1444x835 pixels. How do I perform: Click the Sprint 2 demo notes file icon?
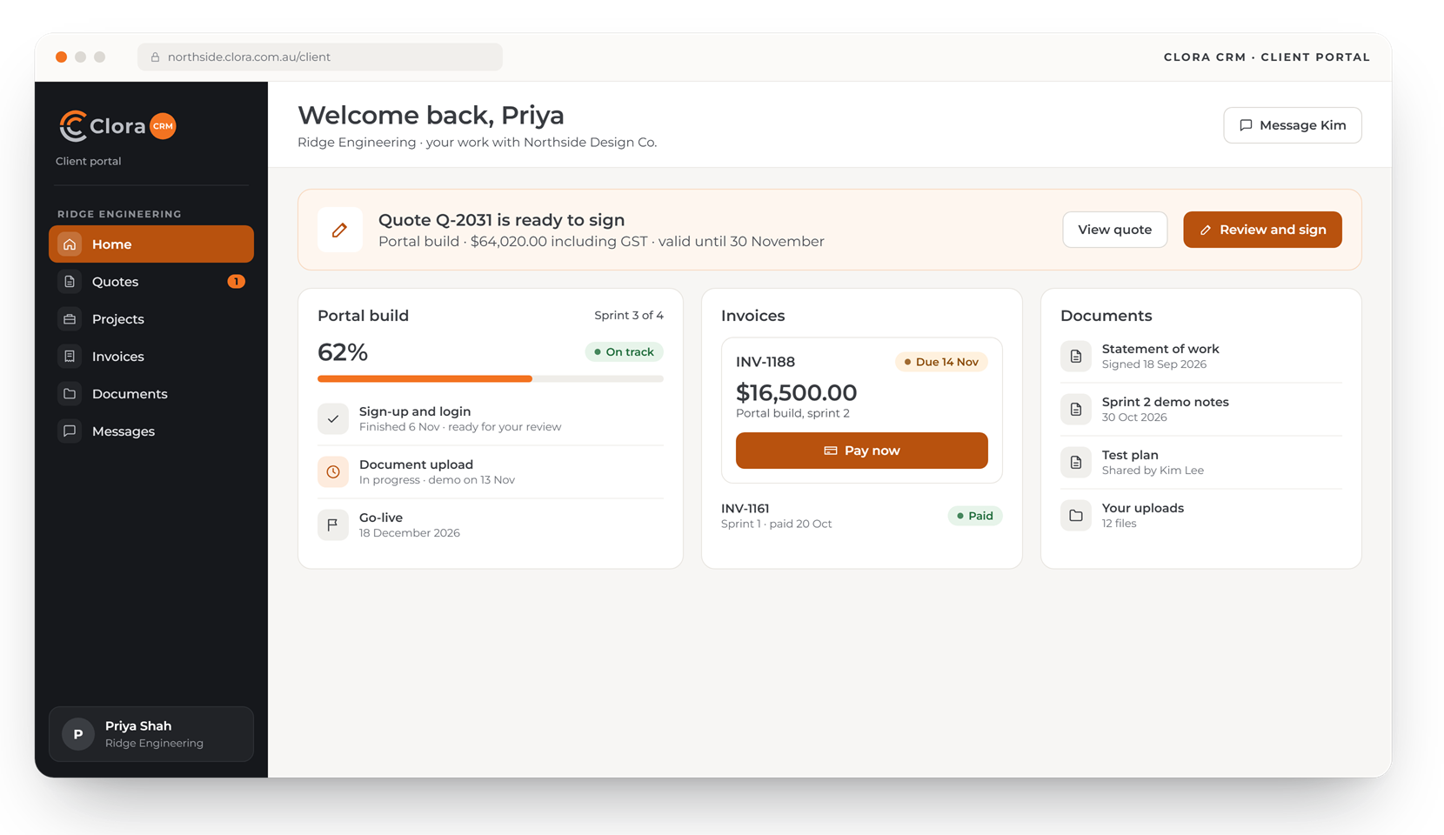pyautogui.click(x=1076, y=409)
